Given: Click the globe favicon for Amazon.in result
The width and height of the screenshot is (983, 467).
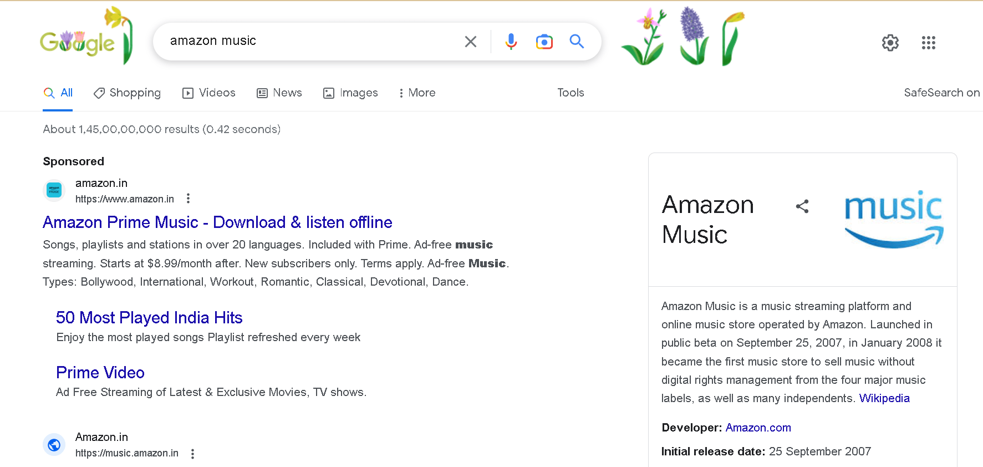Looking at the screenshot, I should [54, 444].
